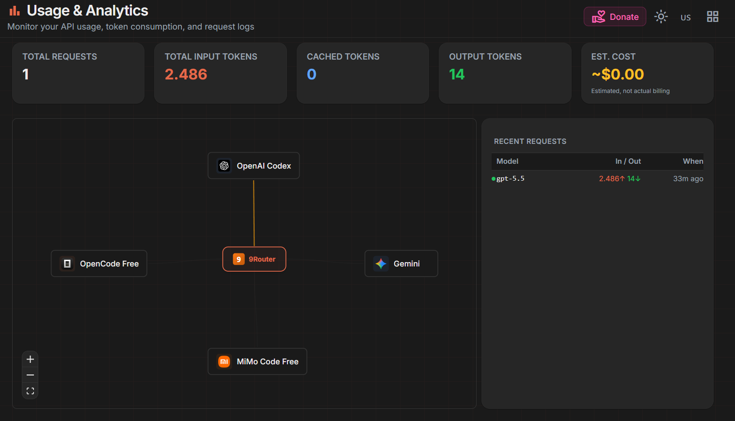The width and height of the screenshot is (735, 421).
Task: Click the Monitor your API usage subtitle
Action: click(x=131, y=27)
